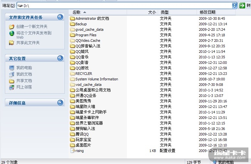Image resolution: width=251 pixels, height=164 pixels.
Task: Click the 我的电脑 computer icon in sidebar
Action: (12, 68)
